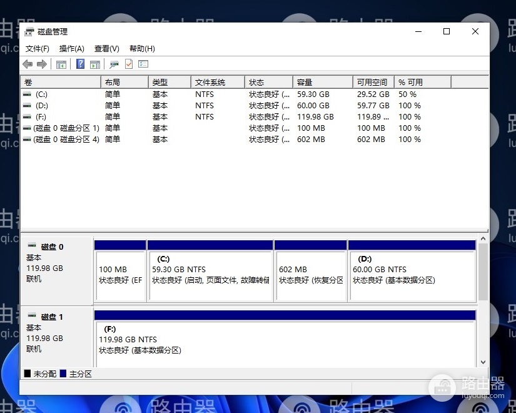Click the 59.30 GB capacity cell
This screenshot has width=516, height=413.
[313, 94]
